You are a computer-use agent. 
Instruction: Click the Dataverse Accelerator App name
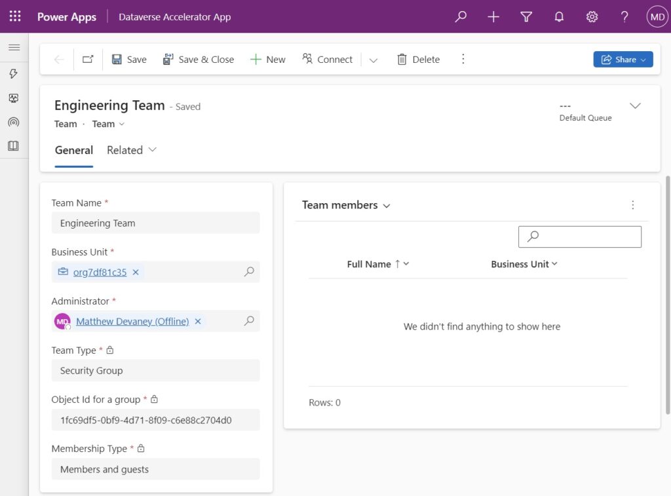tap(174, 16)
